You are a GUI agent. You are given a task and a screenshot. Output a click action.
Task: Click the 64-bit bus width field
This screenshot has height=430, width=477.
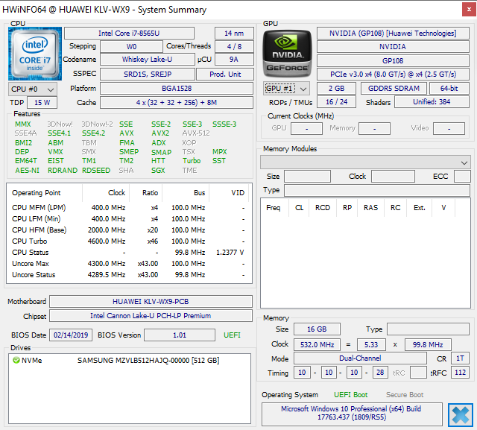[x=449, y=89]
